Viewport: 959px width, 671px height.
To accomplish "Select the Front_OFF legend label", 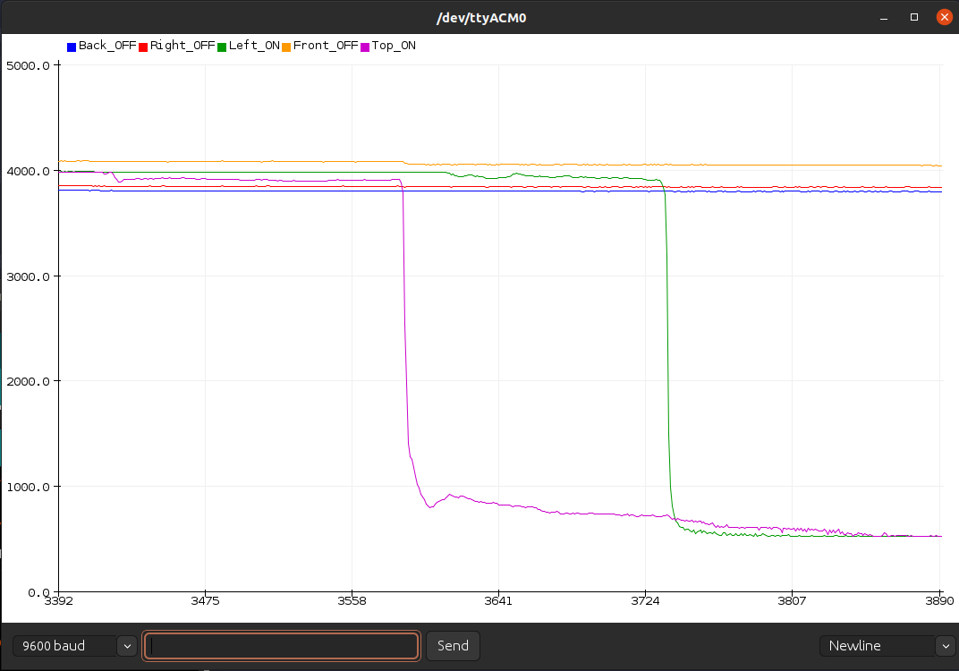I will [326, 46].
